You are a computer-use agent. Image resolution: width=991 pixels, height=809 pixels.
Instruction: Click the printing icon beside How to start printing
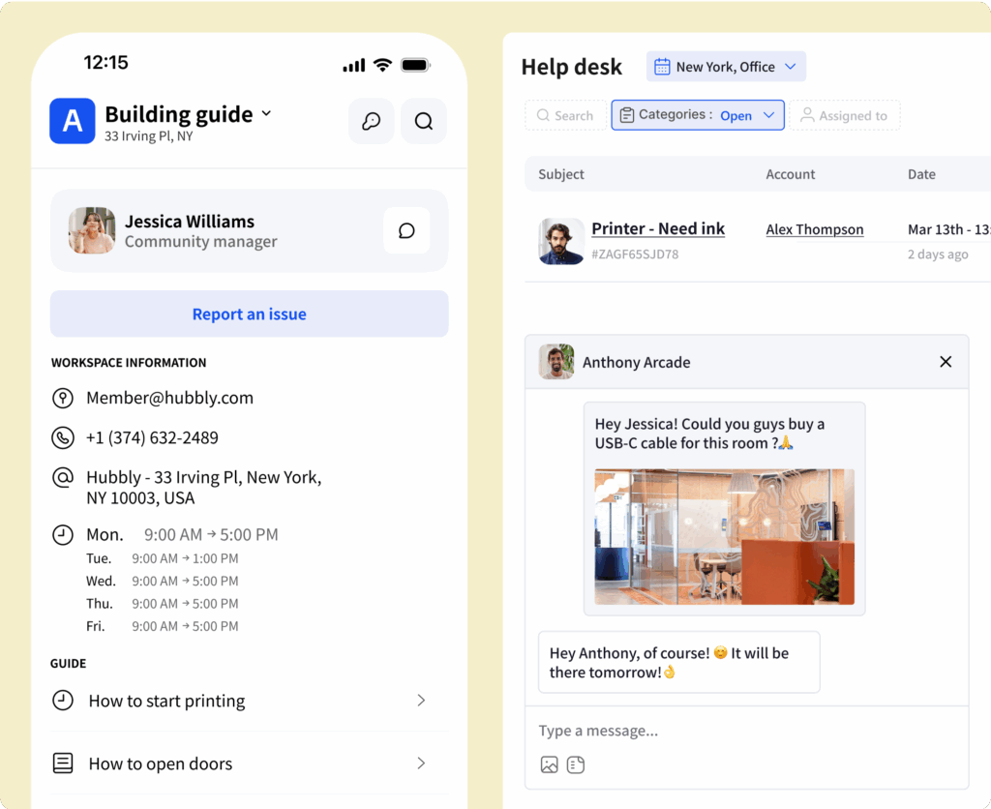(x=62, y=701)
